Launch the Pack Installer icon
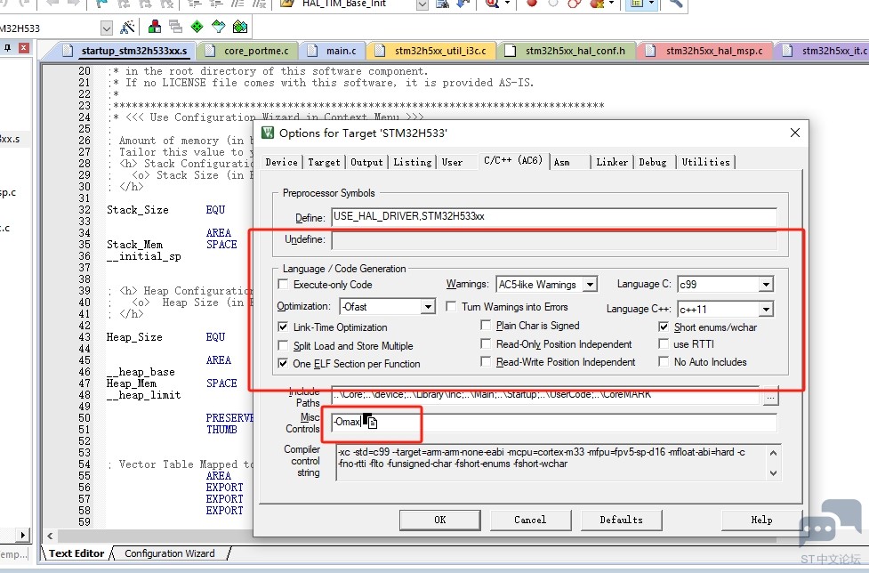Image resolution: width=869 pixels, height=573 pixels. click(240, 27)
